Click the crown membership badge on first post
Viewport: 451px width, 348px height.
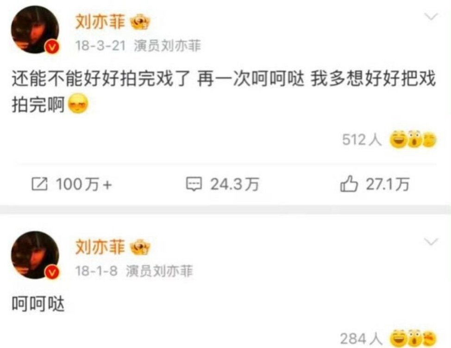pos(140,23)
